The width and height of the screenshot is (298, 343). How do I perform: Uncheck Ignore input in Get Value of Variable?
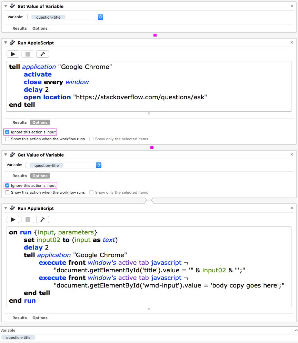point(7,185)
